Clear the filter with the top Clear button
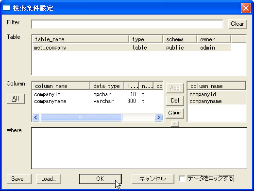The width and height of the screenshot is (254, 191). [x=237, y=24]
